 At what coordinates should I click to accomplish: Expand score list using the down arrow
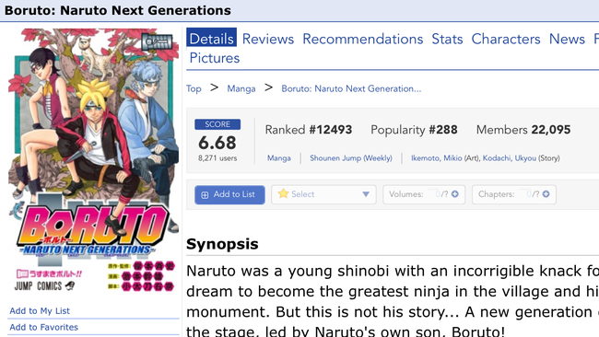pyautogui.click(x=366, y=194)
